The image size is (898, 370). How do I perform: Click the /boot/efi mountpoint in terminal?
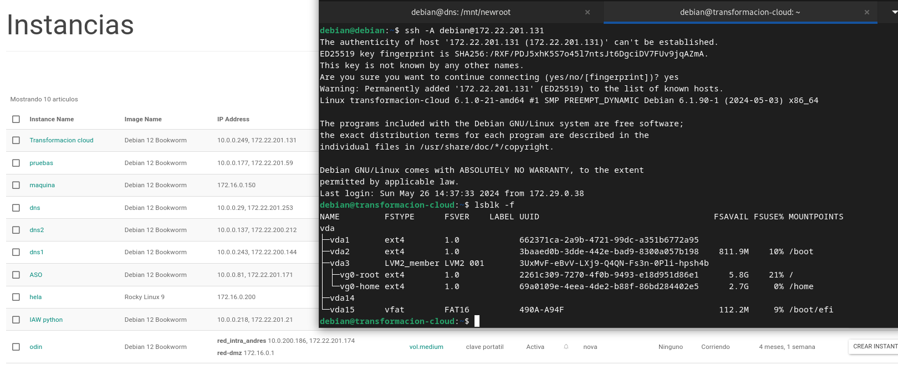(x=812, y=310)
